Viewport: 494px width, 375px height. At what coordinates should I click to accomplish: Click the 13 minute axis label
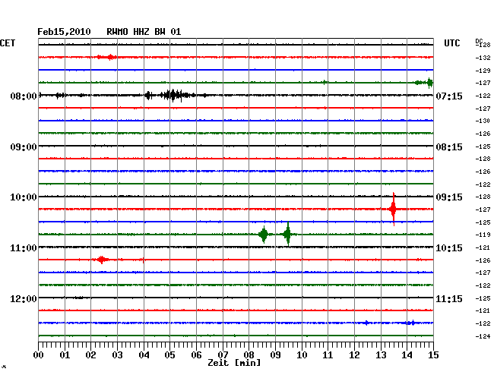pos(381,355)
